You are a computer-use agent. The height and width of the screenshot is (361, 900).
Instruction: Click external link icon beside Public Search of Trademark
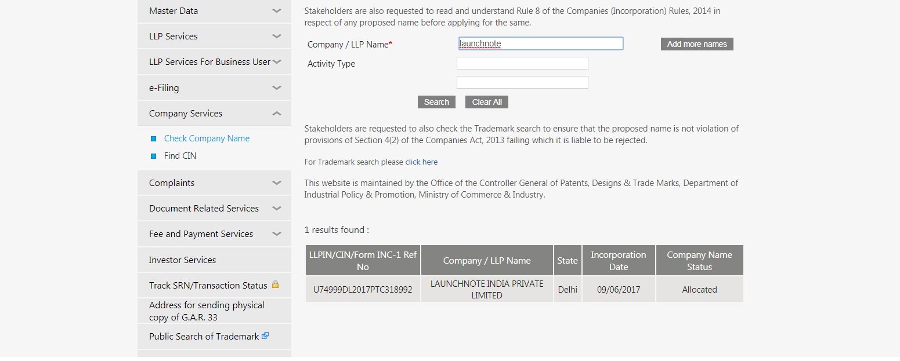[x=265, y=336]
